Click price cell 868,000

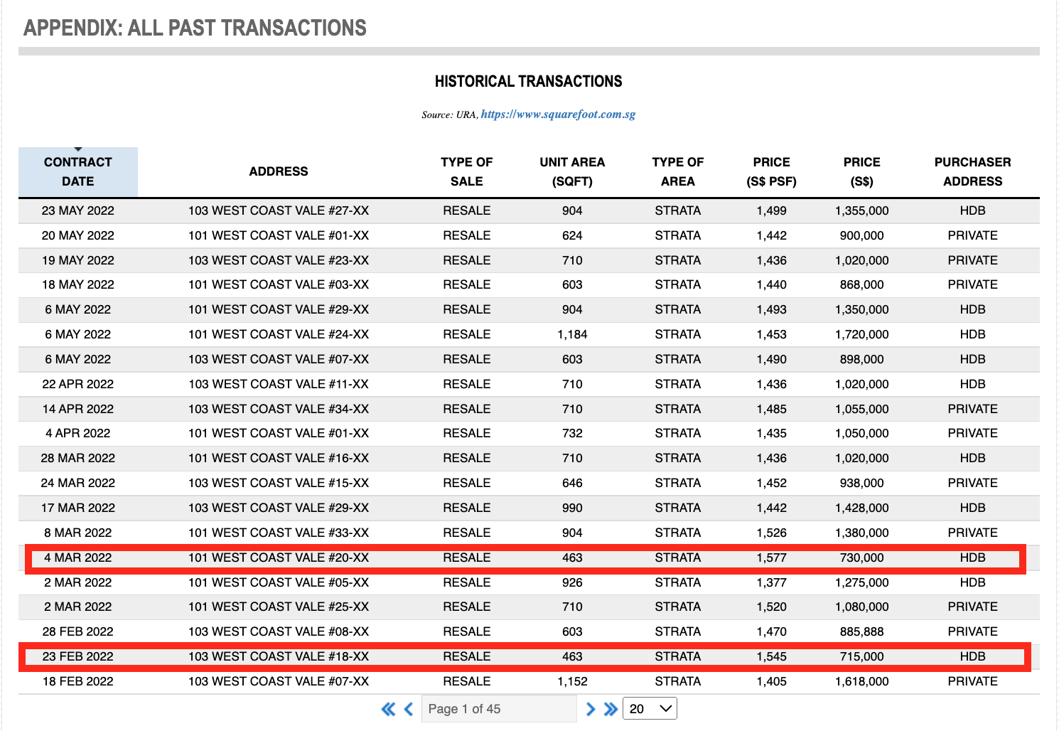click(x=862, y=284)
